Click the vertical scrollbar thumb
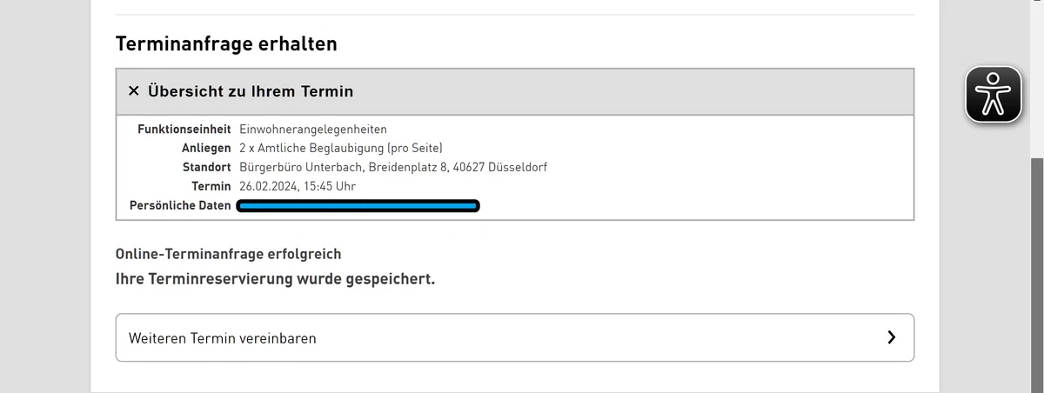This screenshot has width=1044, height=393. coord(1036,274)
